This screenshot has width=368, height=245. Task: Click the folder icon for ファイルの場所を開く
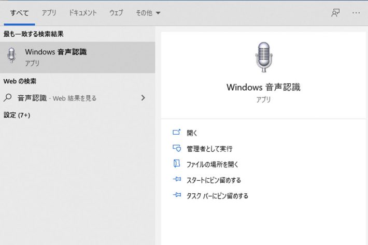(177, 163)
